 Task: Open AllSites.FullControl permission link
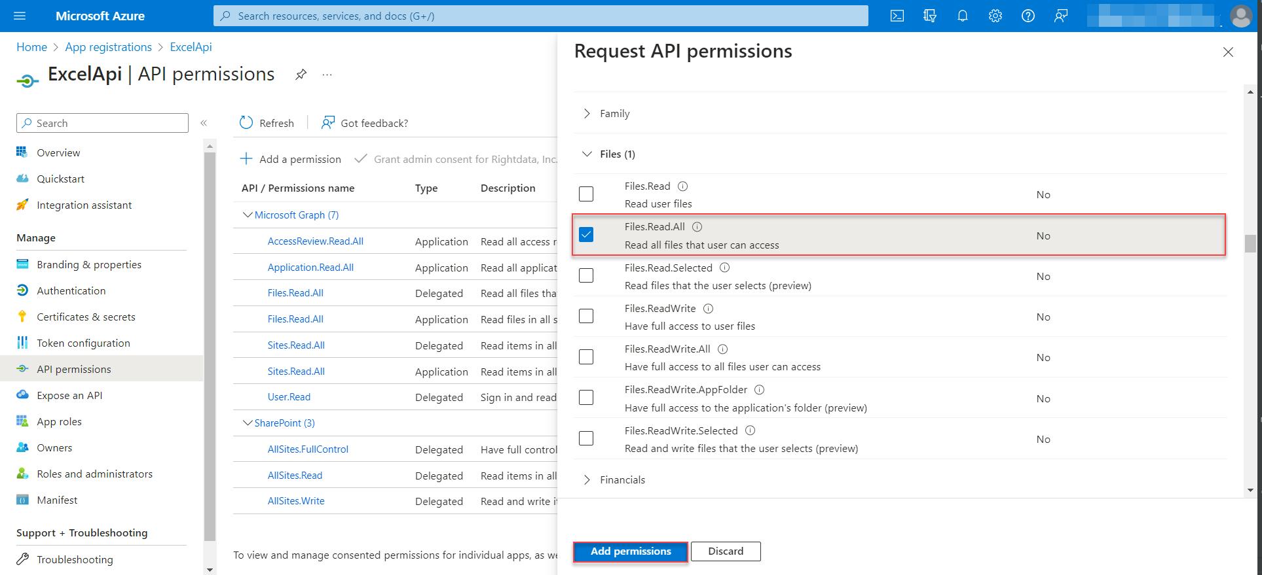point(308,449)
